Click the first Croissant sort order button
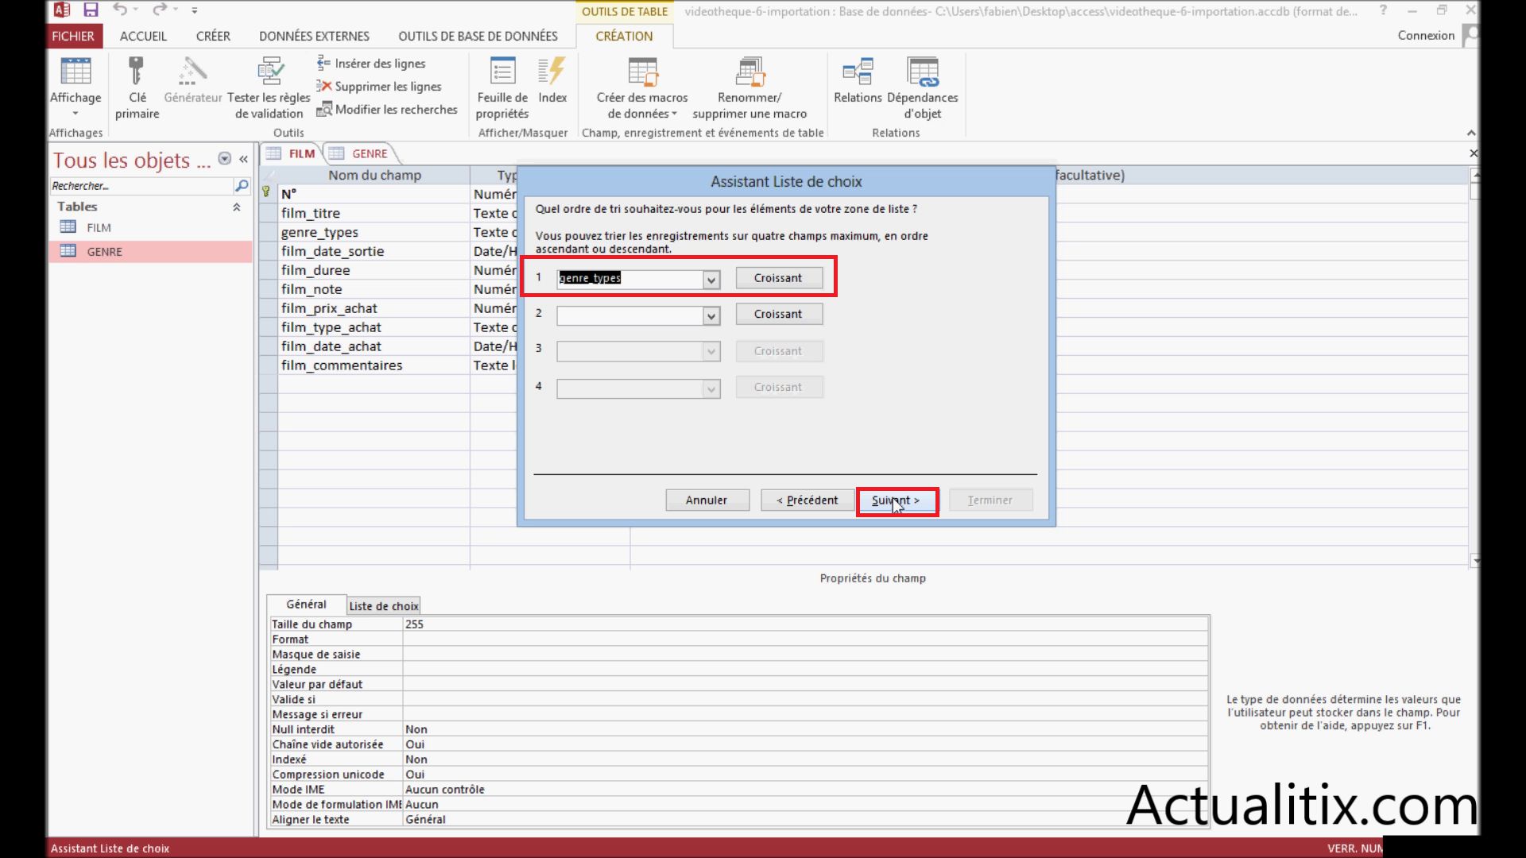 click(x=779, y=278)
